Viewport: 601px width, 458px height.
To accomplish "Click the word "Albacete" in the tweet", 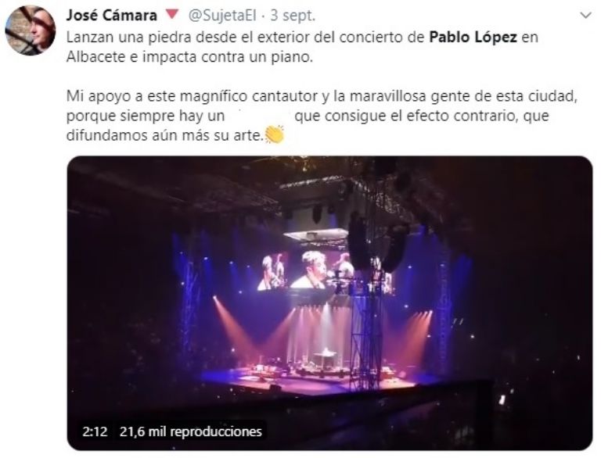I will pos(96,57).
